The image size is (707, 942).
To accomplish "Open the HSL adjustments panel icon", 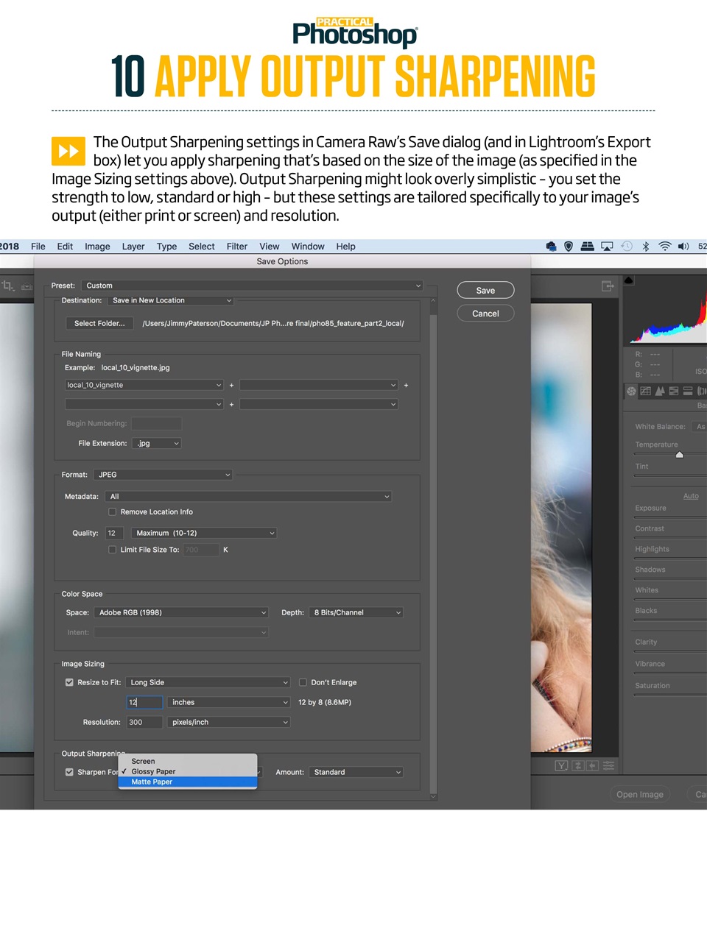I will pos(672,391).
